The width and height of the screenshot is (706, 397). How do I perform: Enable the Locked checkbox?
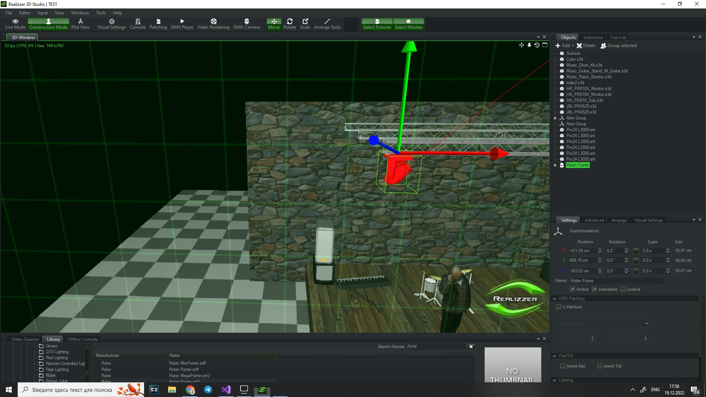(623, 289)
